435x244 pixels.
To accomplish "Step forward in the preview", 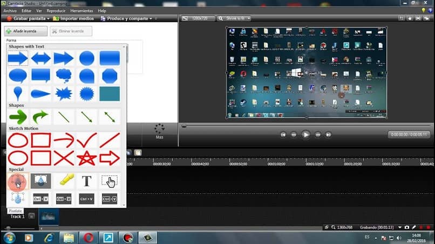I will click(x=318, y=135).
